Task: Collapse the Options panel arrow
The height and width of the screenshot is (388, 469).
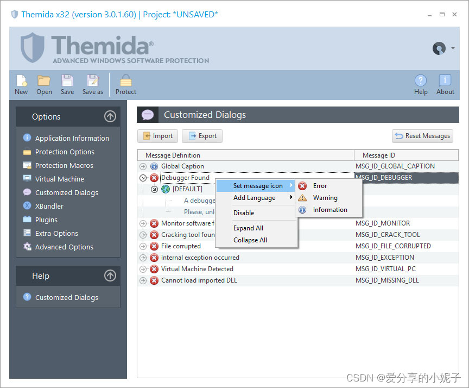Action: point(110,116)
